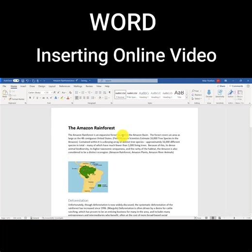This screenshot has height=252, width=252.
Task: Select the Title style
Action: (179, 94)
